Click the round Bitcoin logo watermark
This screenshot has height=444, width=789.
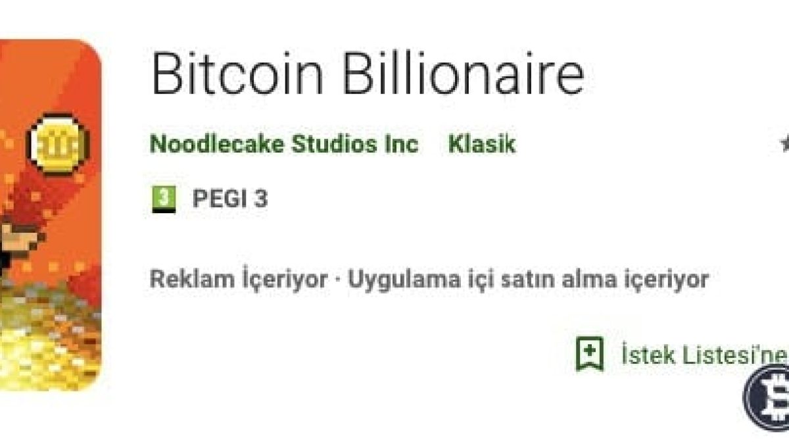coord(769,397)
